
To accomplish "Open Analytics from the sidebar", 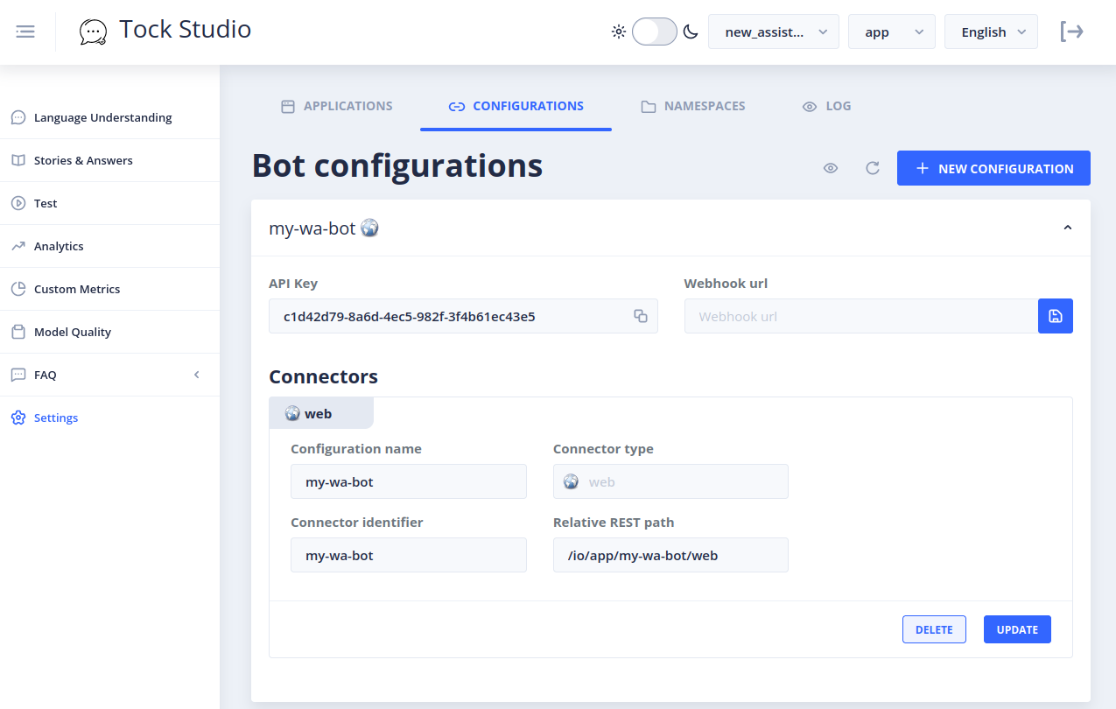I will point(59,246).
